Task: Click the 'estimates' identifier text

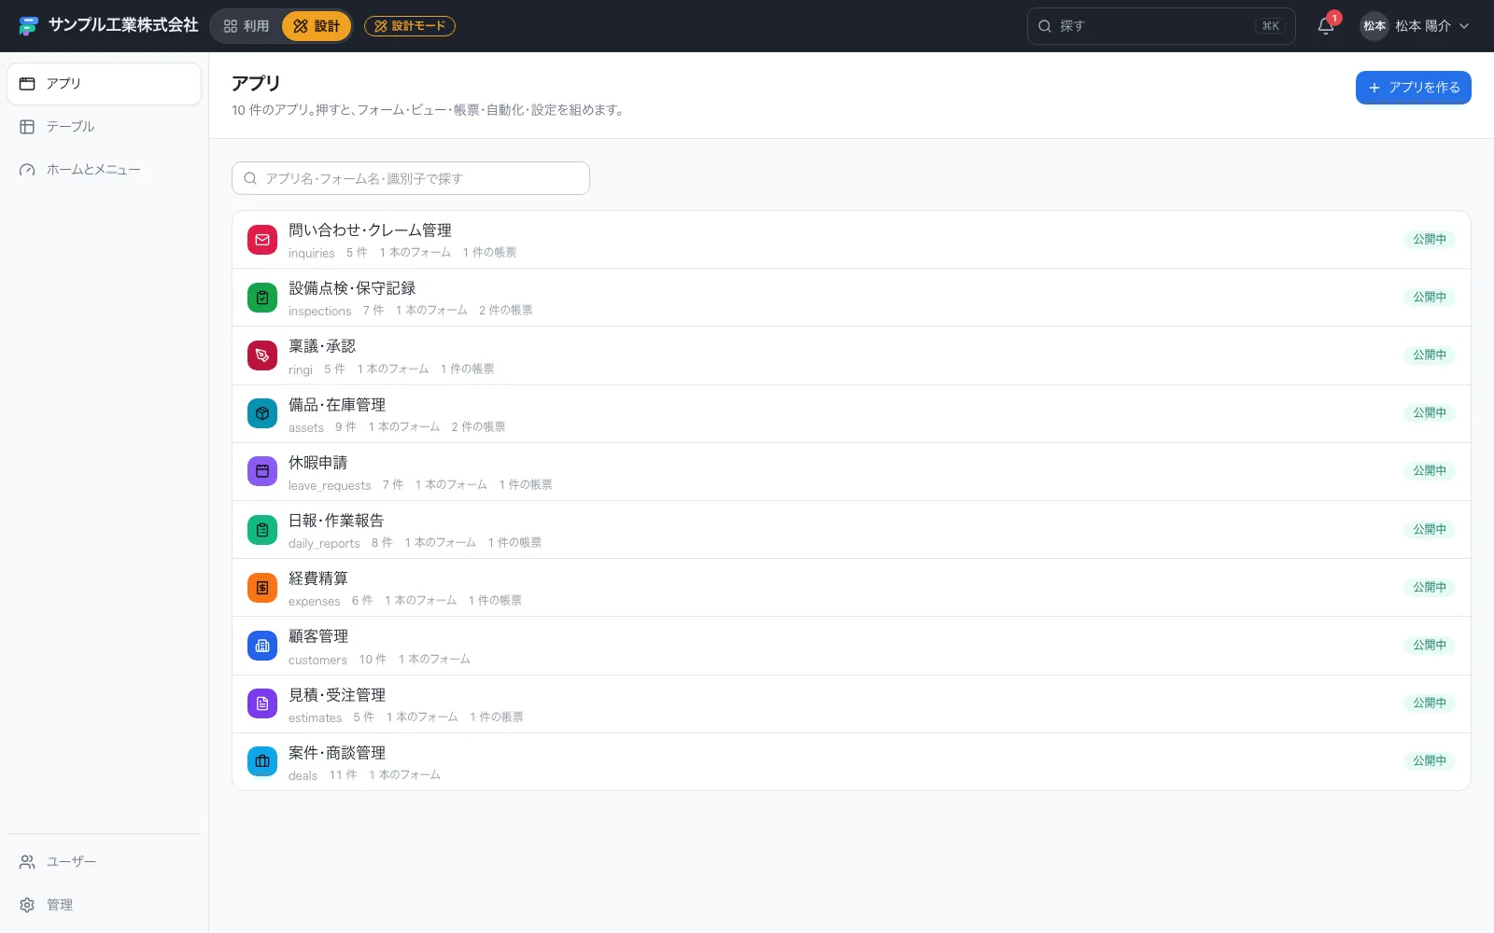Action: click(315, 718)
